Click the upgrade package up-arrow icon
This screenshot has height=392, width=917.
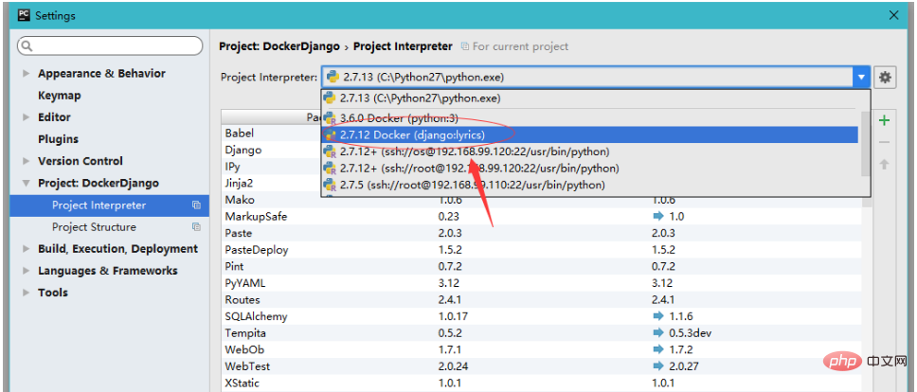884,165
